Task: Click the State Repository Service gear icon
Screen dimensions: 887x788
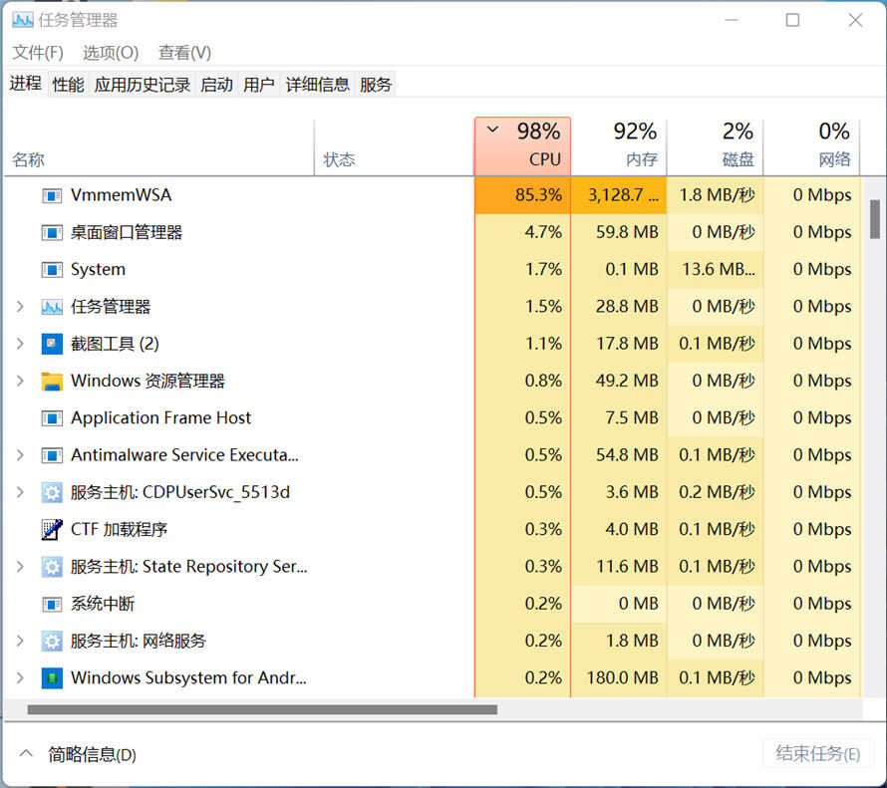Action: pyautogui.click(x=52, y=567)
